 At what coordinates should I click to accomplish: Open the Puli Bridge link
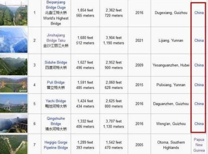[56, 82]
